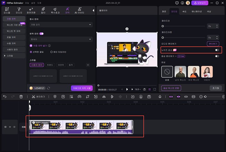Viewport: 226px width, 152px height.
Task: Switch to the Speed (속도) properties tab
Action: (184, 11)
